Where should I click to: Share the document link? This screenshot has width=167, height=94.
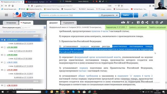click(147, 22)
